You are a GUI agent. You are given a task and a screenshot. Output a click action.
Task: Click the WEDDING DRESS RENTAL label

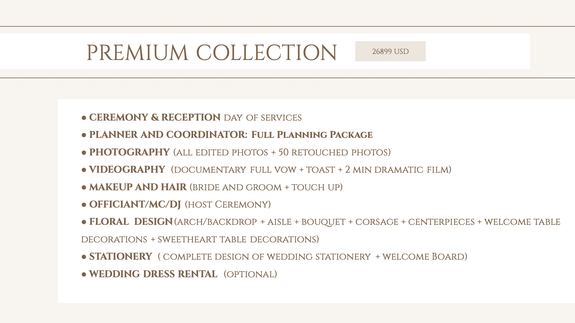pos(153,274)
